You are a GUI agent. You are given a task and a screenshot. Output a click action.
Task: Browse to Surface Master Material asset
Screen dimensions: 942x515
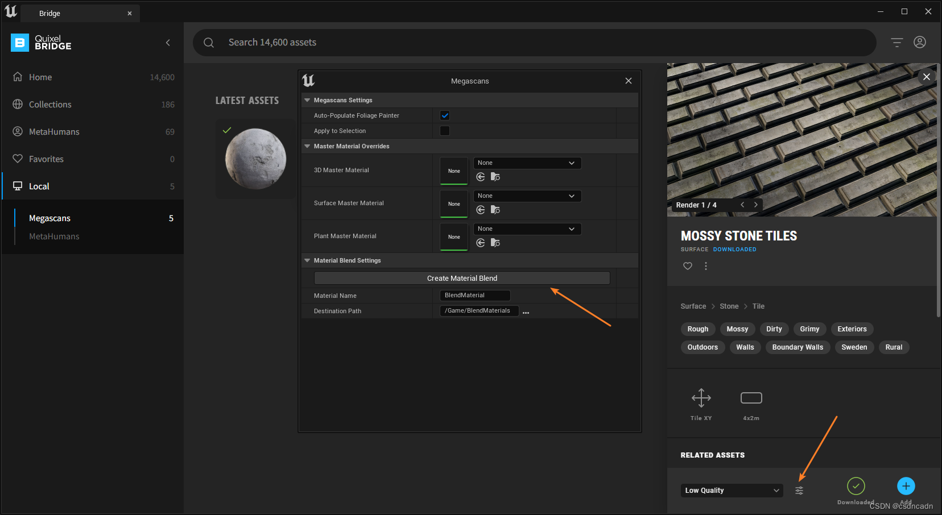pyautogui.click(x=495, y=210)
